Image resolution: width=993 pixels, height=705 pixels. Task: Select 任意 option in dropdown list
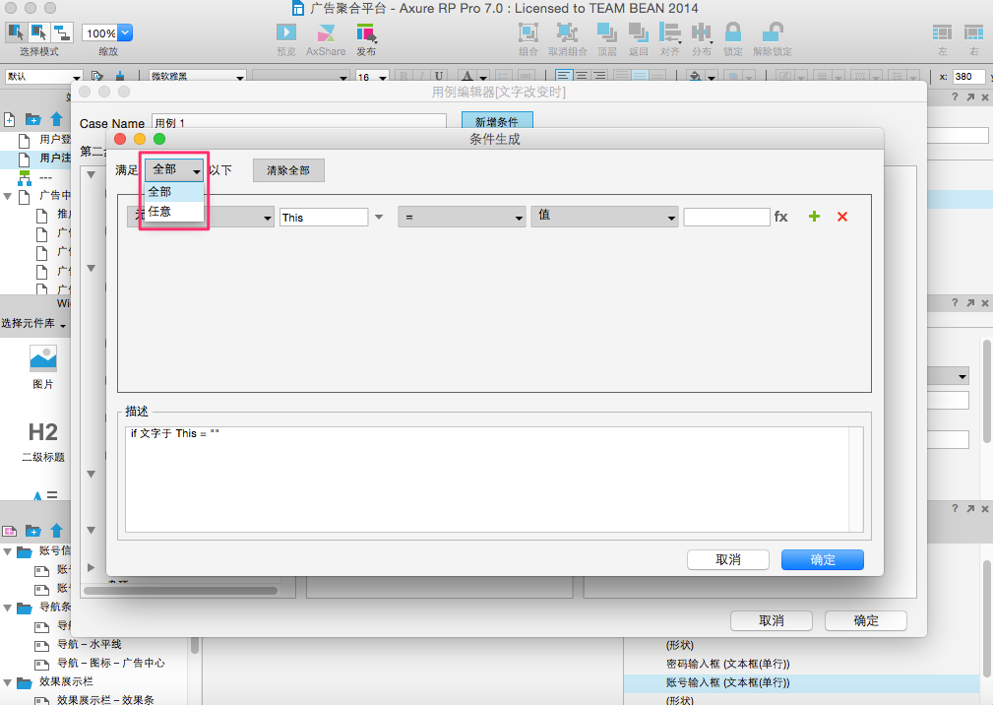160,211
